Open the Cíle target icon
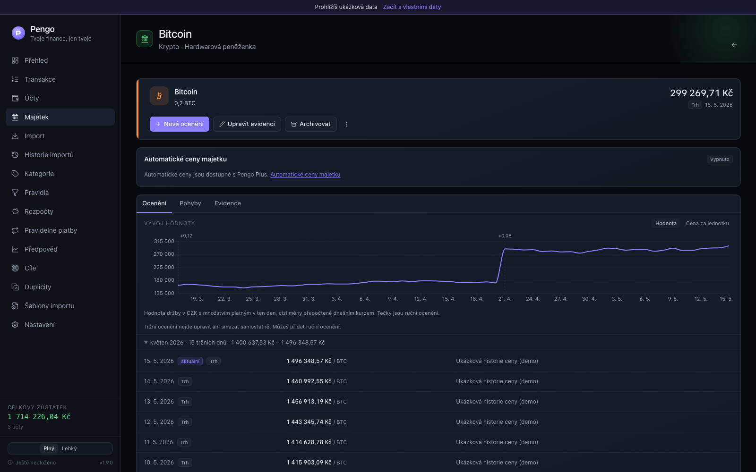This screenshot has width=756, height=472. (15, 268)
